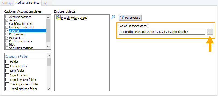Open the Log tab
Viewport: 218px width, 96px height.
45,3
